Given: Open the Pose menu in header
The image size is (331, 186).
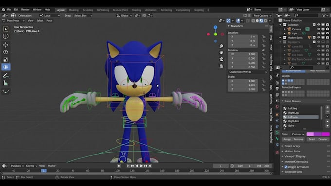Looking at the screenshot, I should click(x=49, y=21).
